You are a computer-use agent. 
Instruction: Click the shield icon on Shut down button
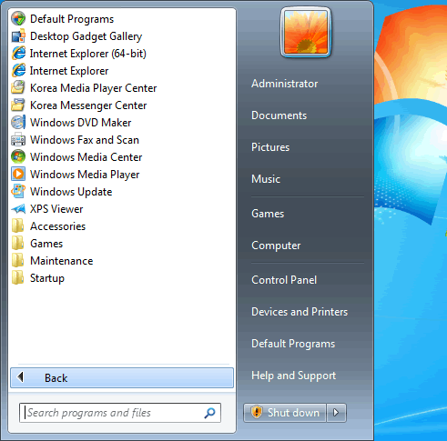[257, 412]
